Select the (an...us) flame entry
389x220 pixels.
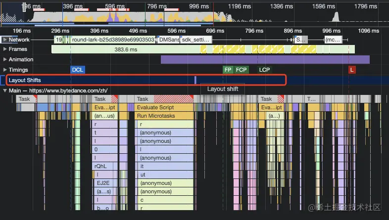[105, 116]
